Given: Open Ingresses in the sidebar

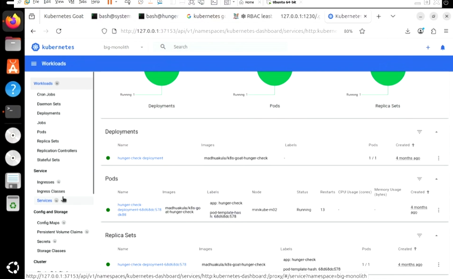Looking at the screenshot, I should coord(45,182).
